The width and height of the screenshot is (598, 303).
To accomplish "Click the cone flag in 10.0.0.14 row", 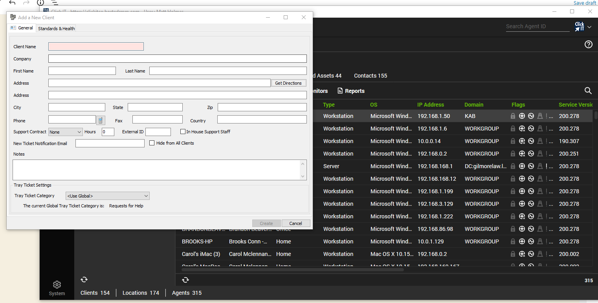I will (x=540, y=141).
